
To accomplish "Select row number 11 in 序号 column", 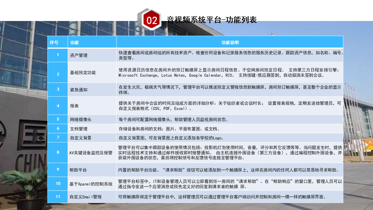I will coord(58,197).
